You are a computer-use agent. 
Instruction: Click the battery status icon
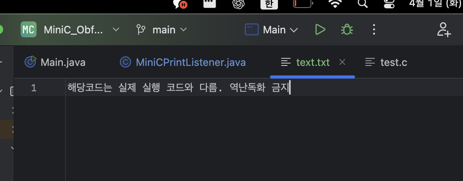pyautogui.click(x=303, y=4)
